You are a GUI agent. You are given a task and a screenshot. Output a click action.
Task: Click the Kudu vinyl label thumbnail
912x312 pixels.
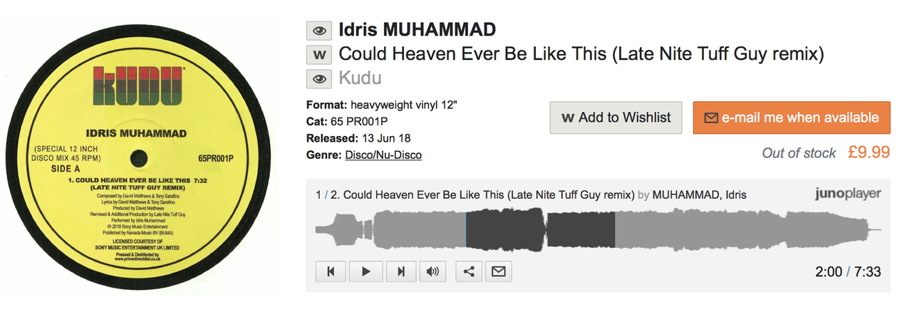tap(140, 156)
